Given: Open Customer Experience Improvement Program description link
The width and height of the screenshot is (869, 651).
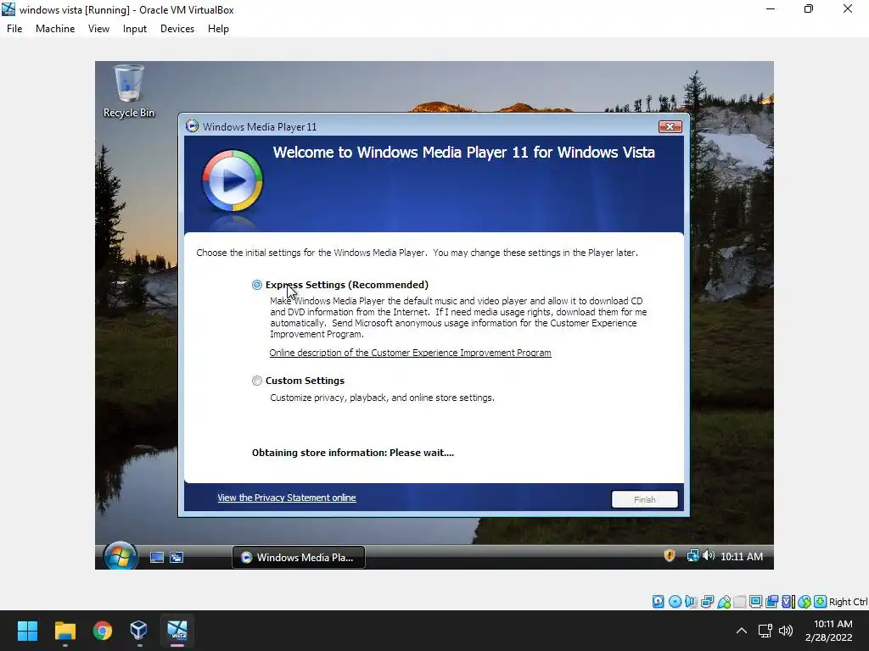Looking at the screenshot, I should (x=410, y=353).
